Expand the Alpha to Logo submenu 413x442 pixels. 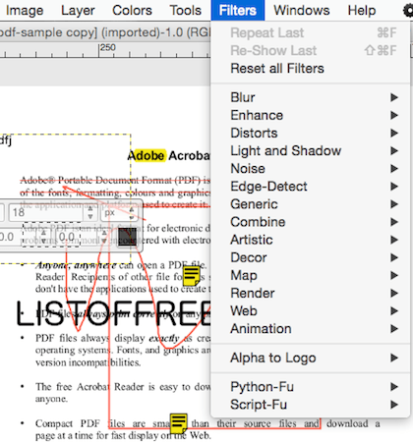310,358
